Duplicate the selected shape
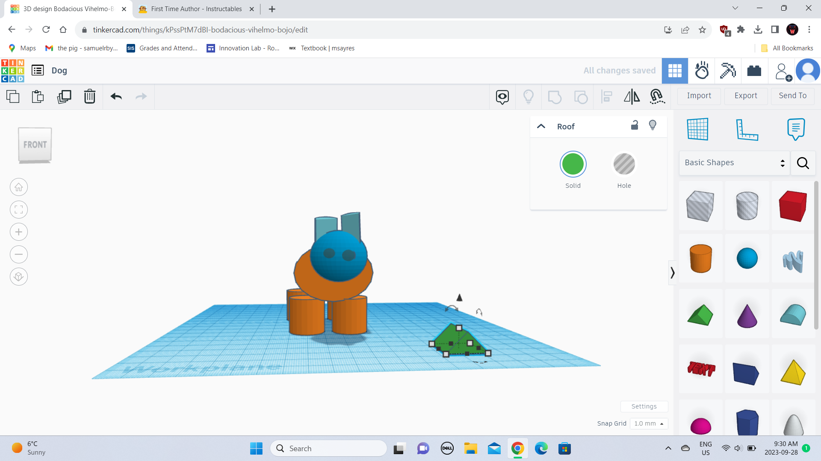 (x=64, y=96)
